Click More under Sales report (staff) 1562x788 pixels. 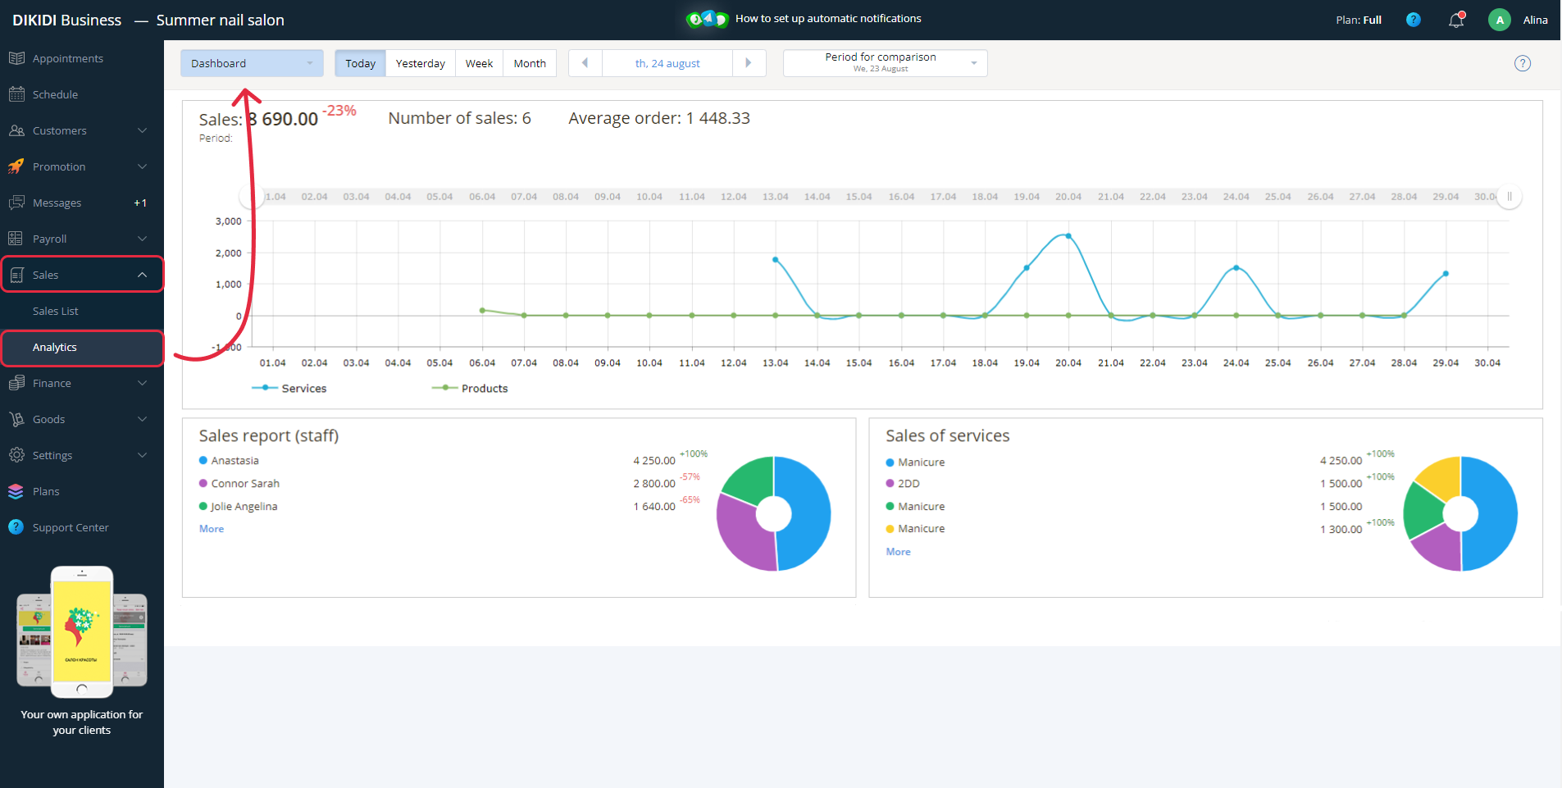[212, 529]
